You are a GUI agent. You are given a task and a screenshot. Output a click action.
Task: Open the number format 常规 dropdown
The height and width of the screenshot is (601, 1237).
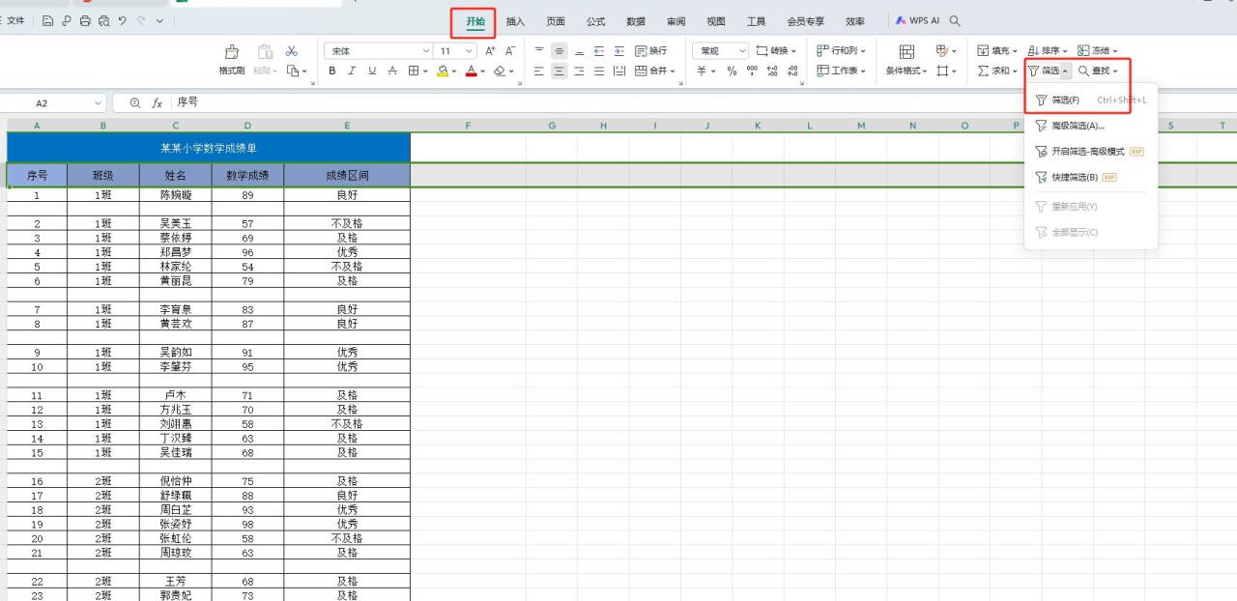pyautogui.click(x=742, y=51)
